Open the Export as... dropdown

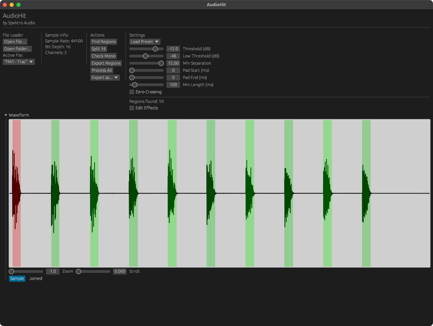tap(105, 78)
